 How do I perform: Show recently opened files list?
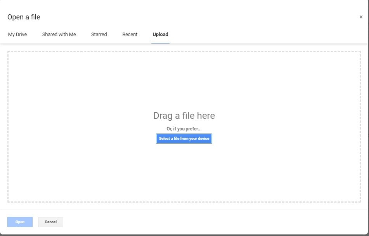point(130,35)
